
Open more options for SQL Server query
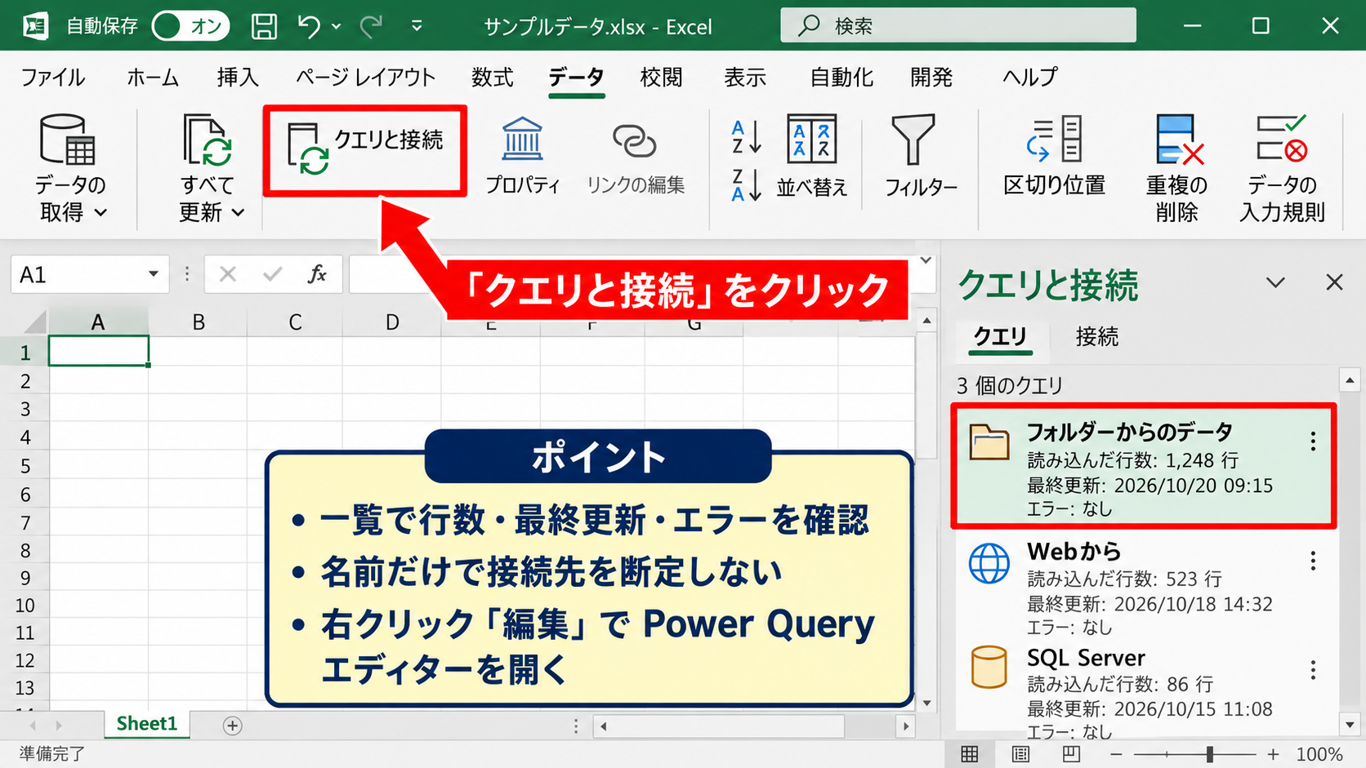tap(1313, 670)
